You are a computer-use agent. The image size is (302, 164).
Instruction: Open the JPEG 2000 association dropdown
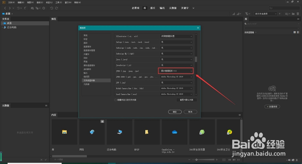pos(176,77)
